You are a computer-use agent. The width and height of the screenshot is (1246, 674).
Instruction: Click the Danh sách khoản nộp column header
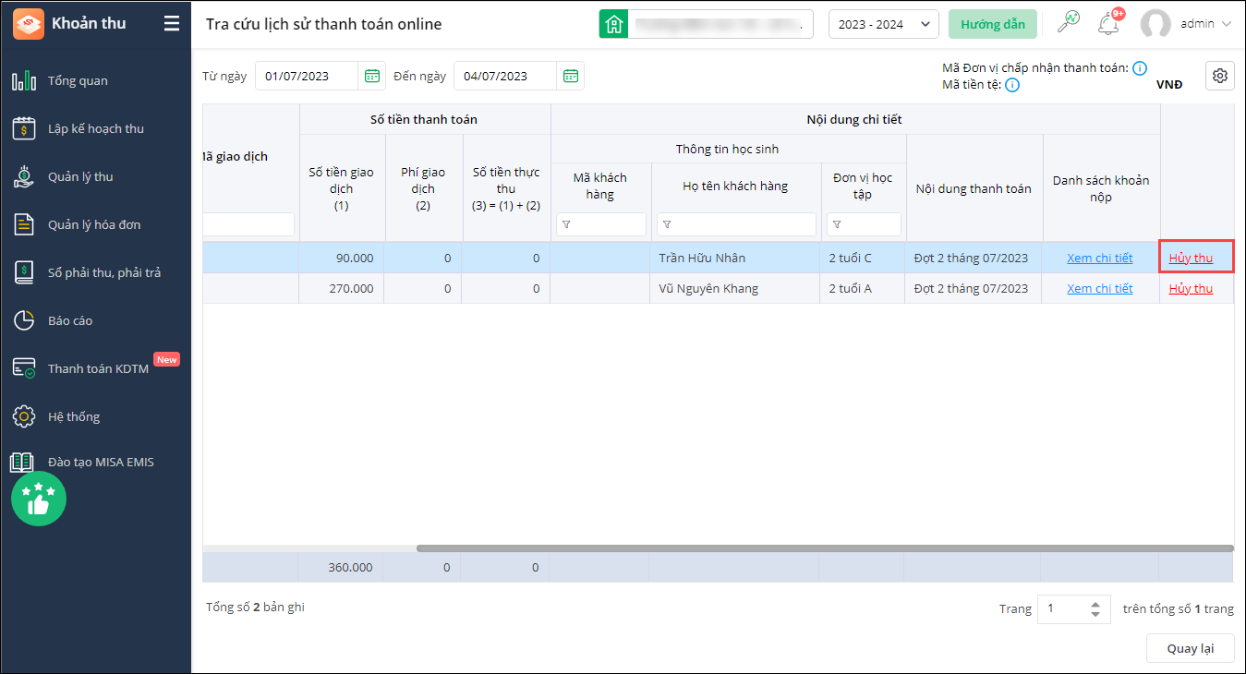(x=1101, y=188)
